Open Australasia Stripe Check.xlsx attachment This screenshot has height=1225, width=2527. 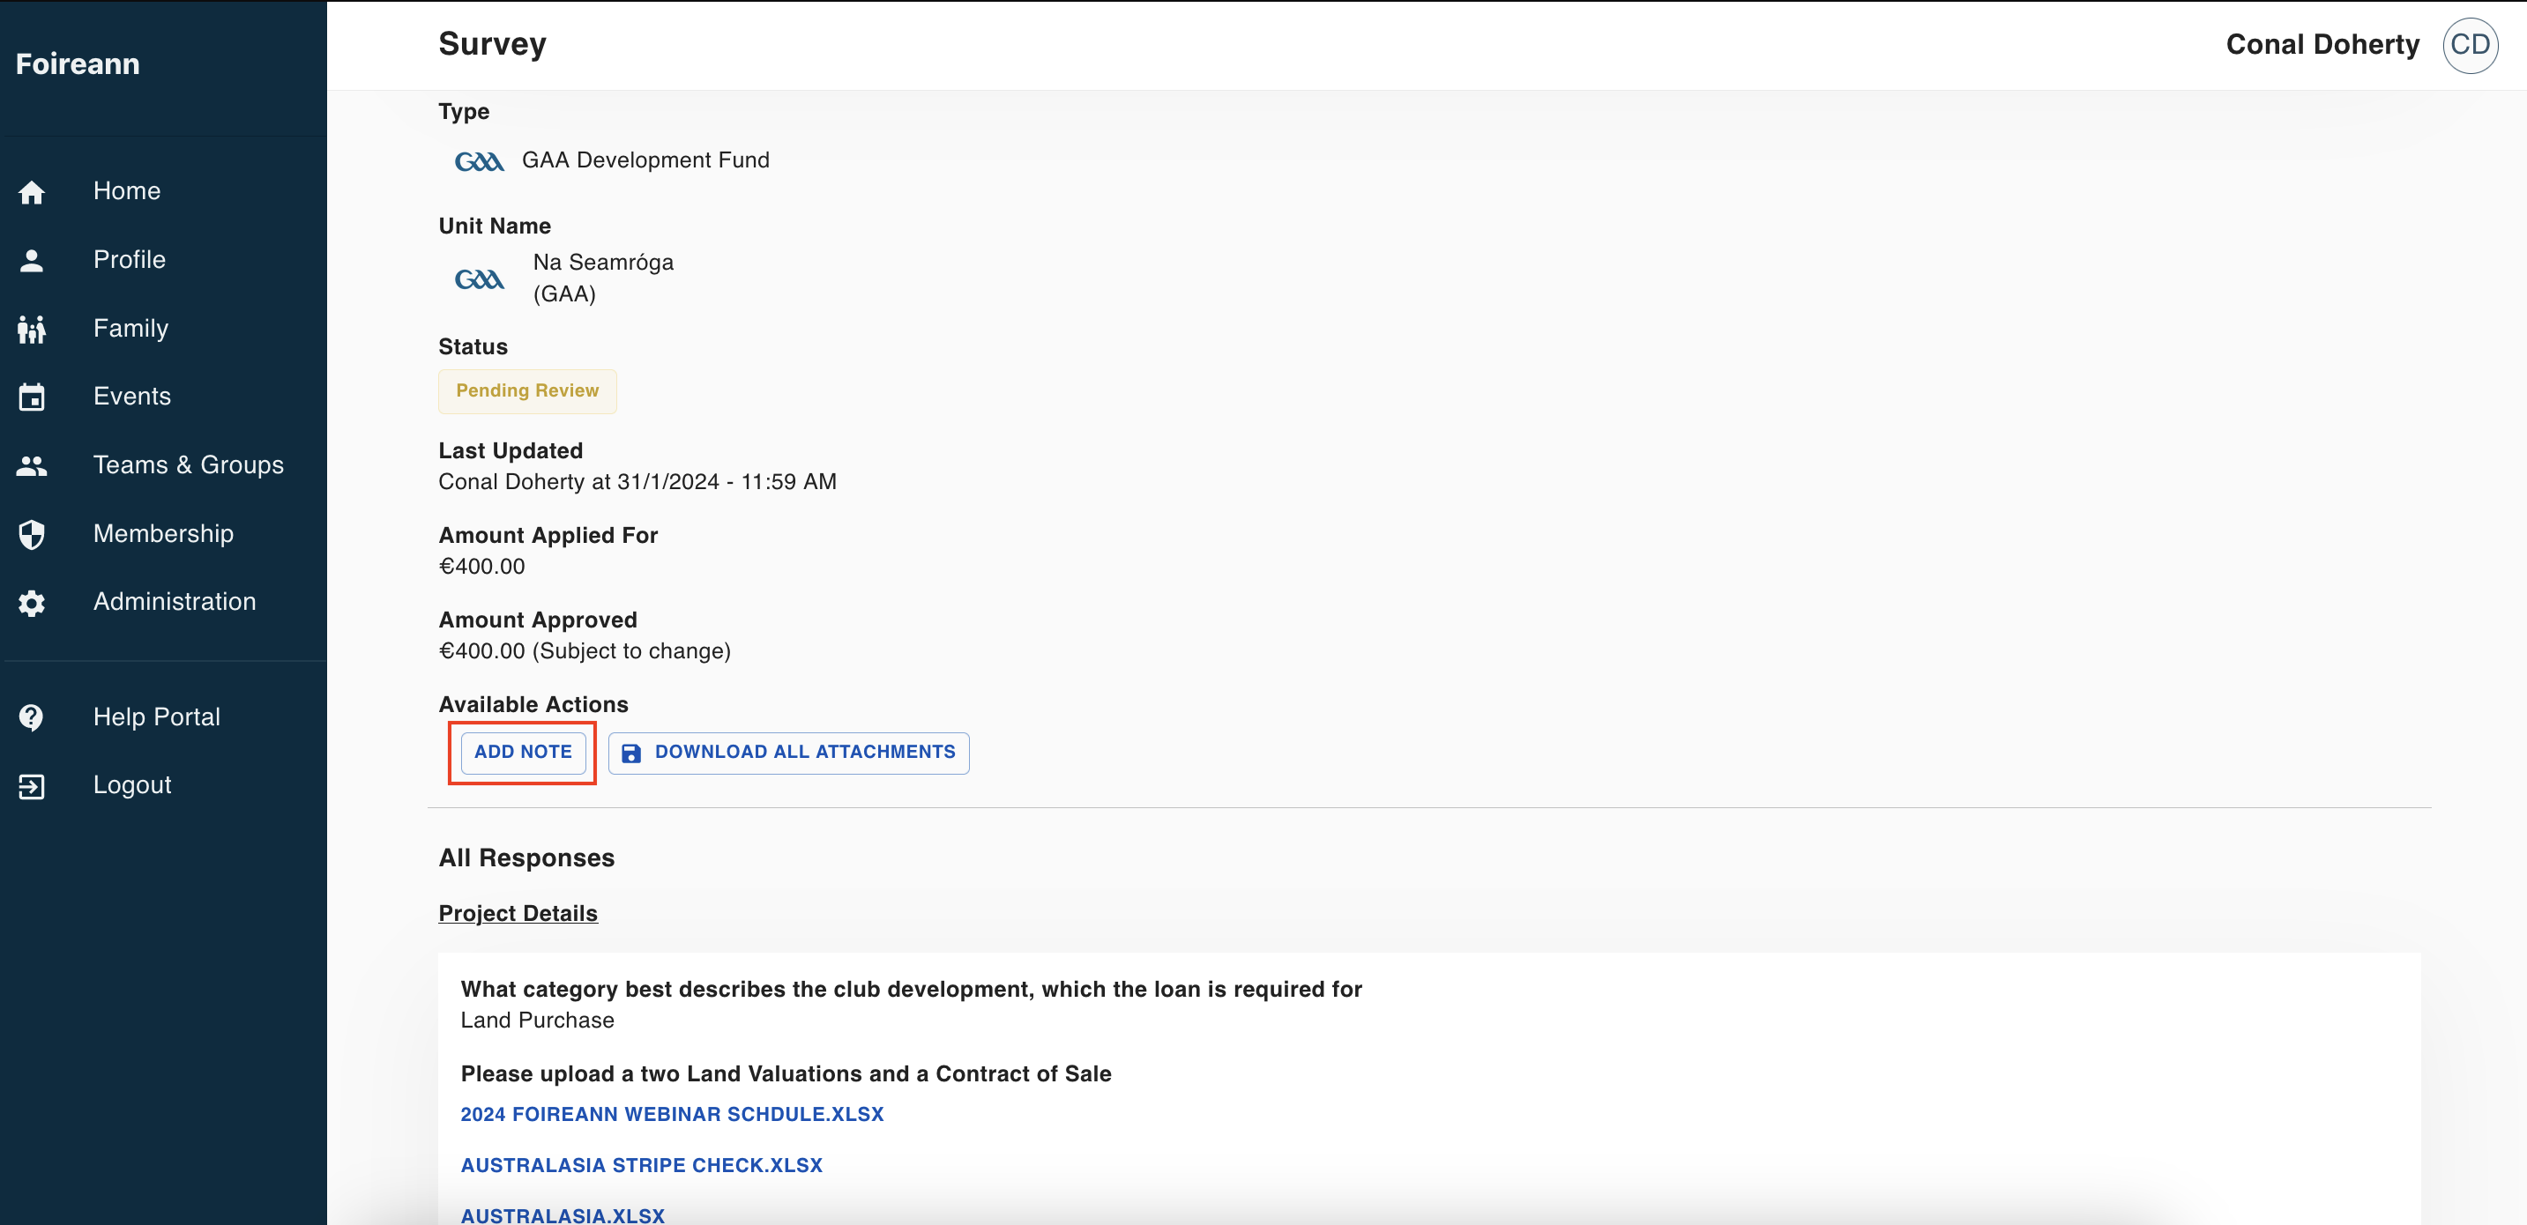coord(642,1165)
